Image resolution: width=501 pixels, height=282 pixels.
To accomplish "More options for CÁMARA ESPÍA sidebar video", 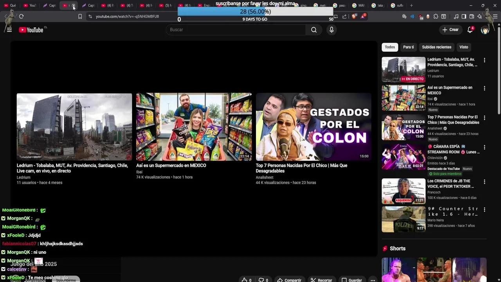I will [x=485, y=148].
